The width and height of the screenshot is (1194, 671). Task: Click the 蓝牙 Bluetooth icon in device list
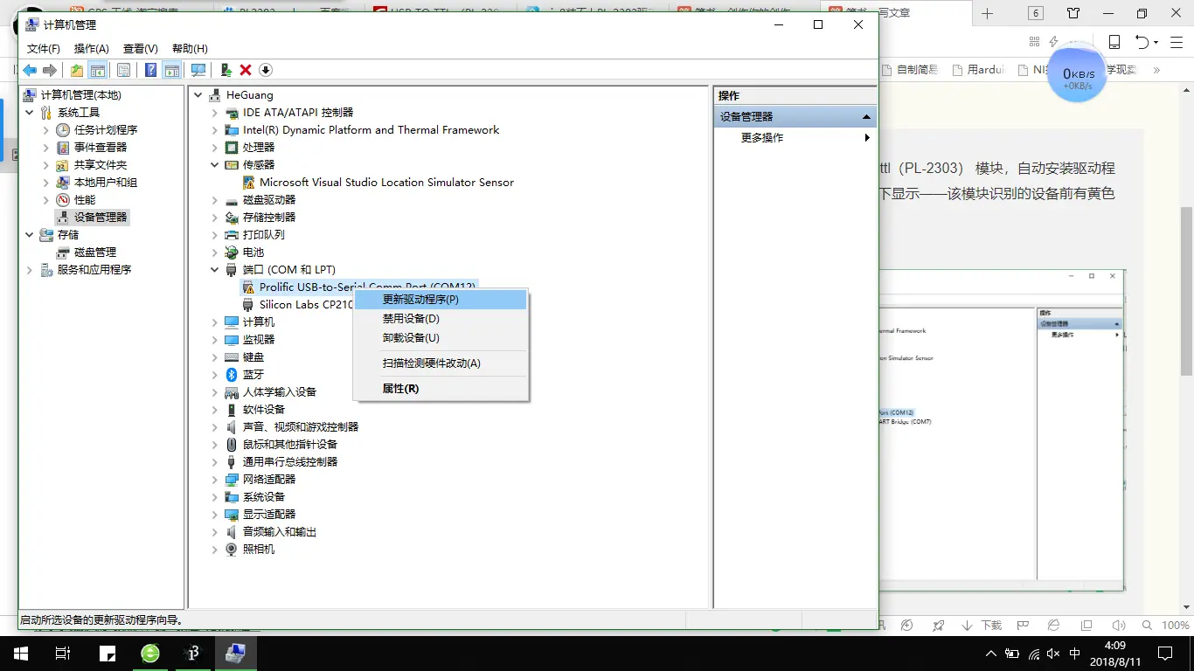click(x=232, y=374)
